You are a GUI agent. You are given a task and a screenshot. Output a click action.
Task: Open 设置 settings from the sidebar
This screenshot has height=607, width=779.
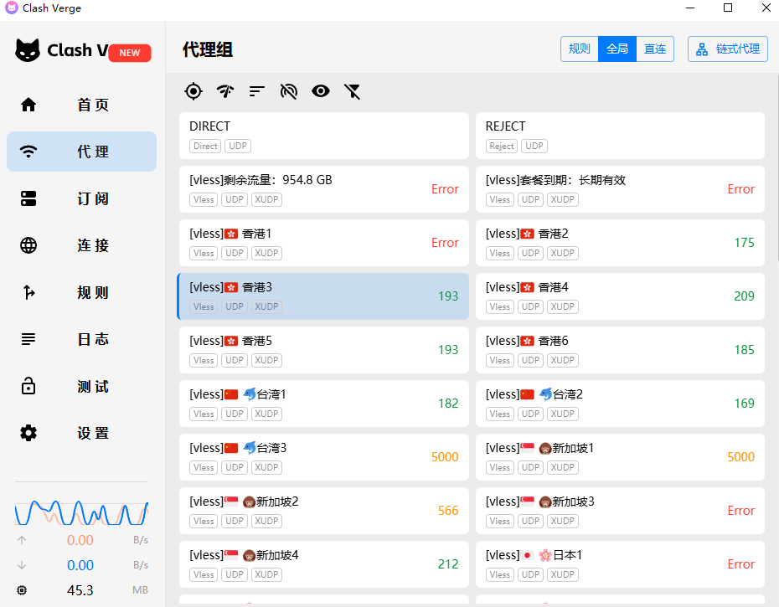[81, 433]
